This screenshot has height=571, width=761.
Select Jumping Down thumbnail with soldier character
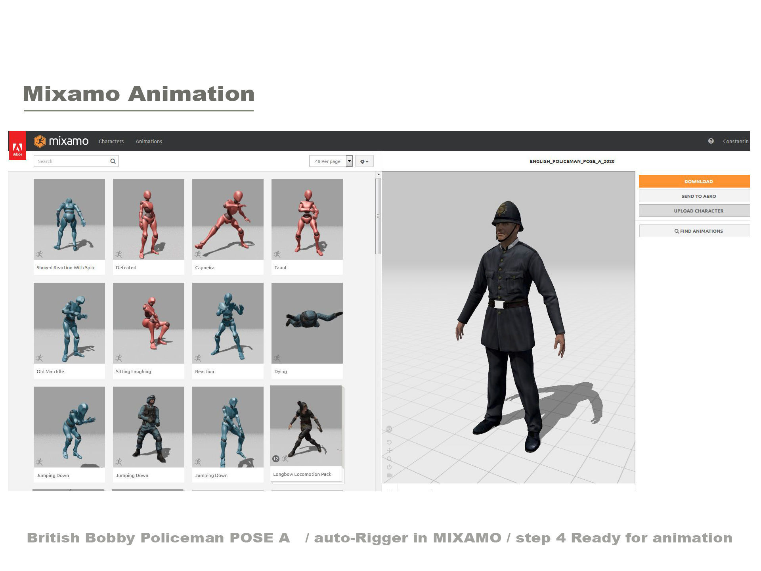[x=149, y=427]
